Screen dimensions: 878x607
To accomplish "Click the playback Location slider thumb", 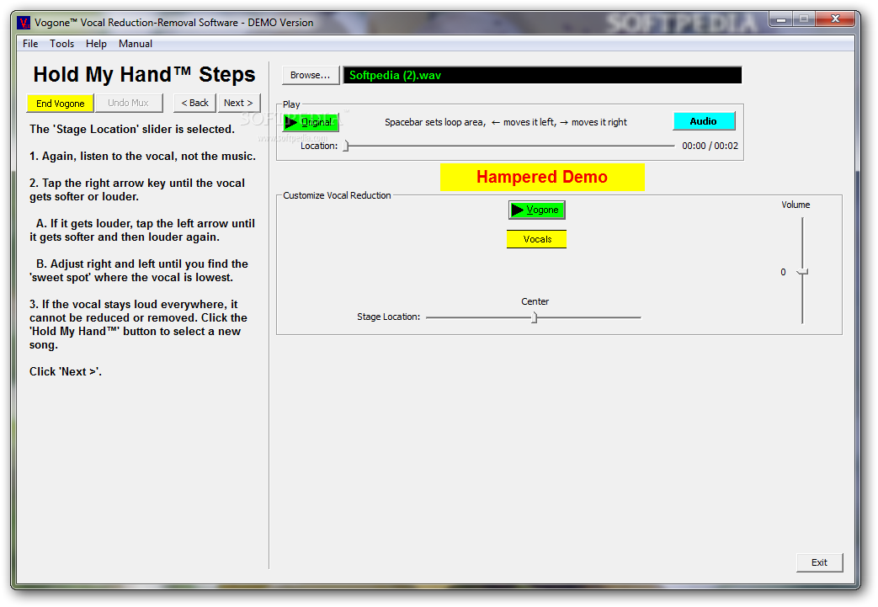I will click(346, 146).
